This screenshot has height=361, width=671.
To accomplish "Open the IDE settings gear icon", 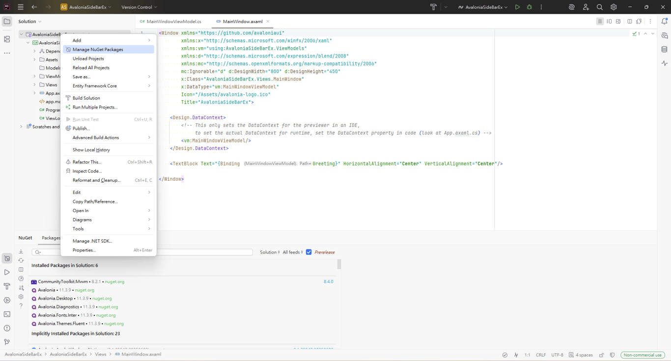I will [x=614, y=7].
